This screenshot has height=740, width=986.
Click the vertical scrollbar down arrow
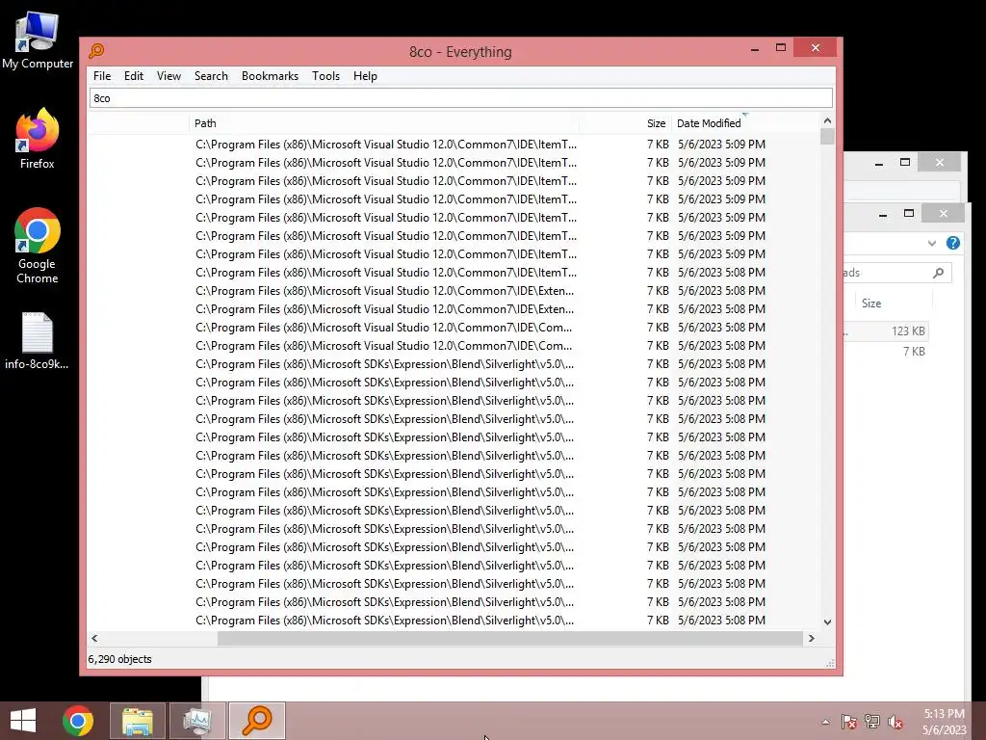point(827,621)
